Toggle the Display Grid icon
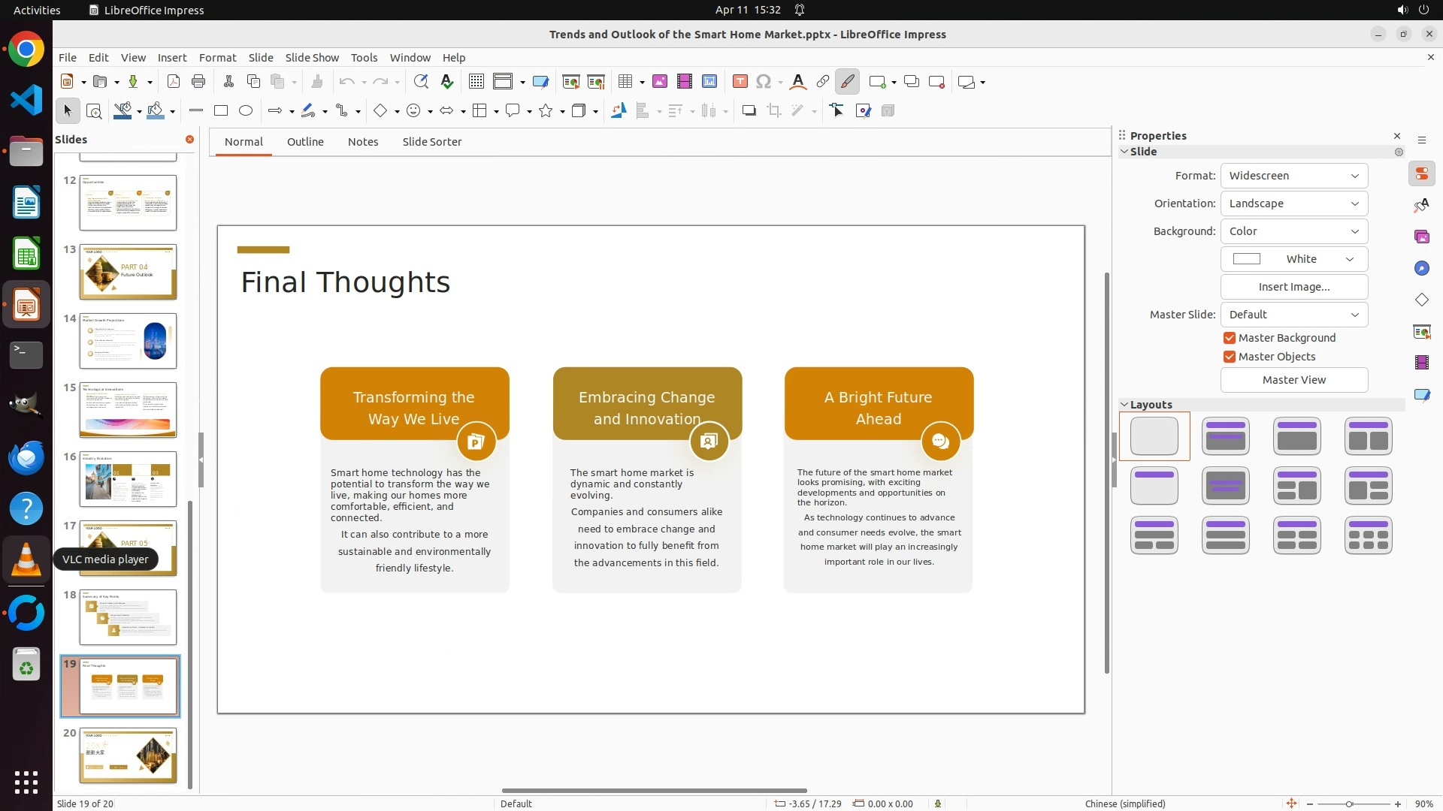1443x811 pixels. [476, 82]
